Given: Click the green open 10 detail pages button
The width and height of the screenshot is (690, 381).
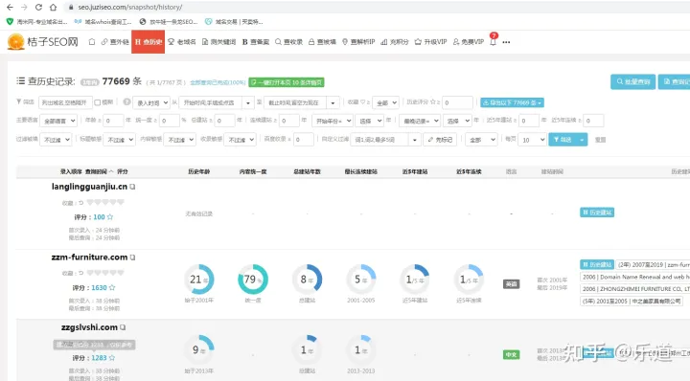Looking at the screenshot, I should pyautogui.click(x=287, y=82).
